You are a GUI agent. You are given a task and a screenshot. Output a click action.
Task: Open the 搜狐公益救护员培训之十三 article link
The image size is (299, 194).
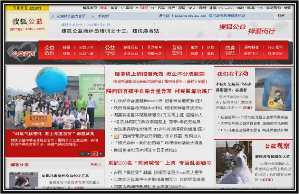pos(110,31)
